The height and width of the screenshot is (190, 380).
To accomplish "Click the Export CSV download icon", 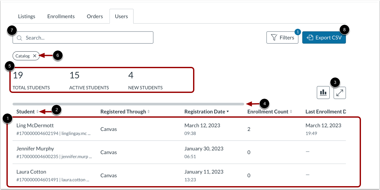I will [310, 37].
